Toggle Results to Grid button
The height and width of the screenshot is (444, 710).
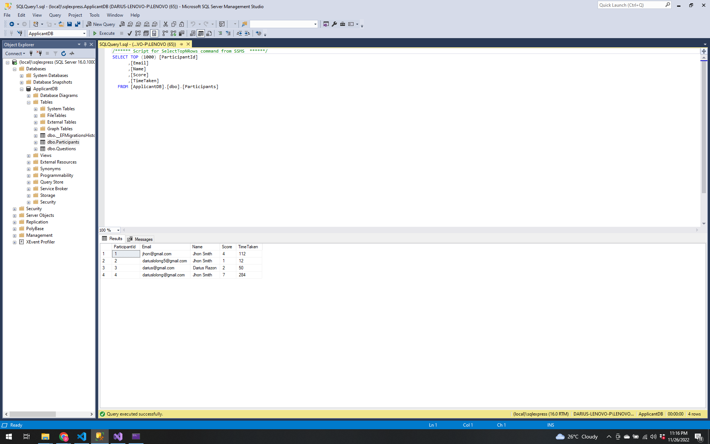[201, 33]
